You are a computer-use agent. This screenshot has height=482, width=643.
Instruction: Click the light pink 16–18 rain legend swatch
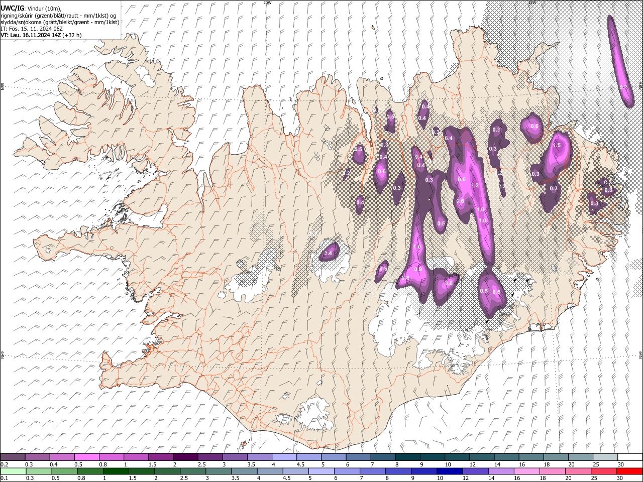(x=526, y=471)
